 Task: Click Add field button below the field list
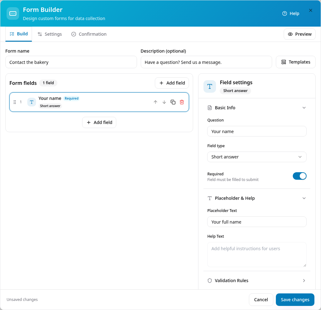pyautogui.click(x=99, y=122)
